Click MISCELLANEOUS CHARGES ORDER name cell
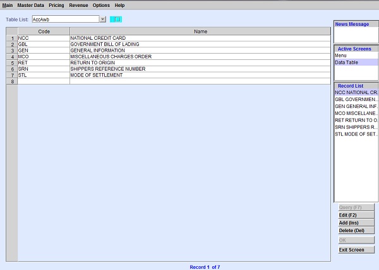 pos(200,57)
